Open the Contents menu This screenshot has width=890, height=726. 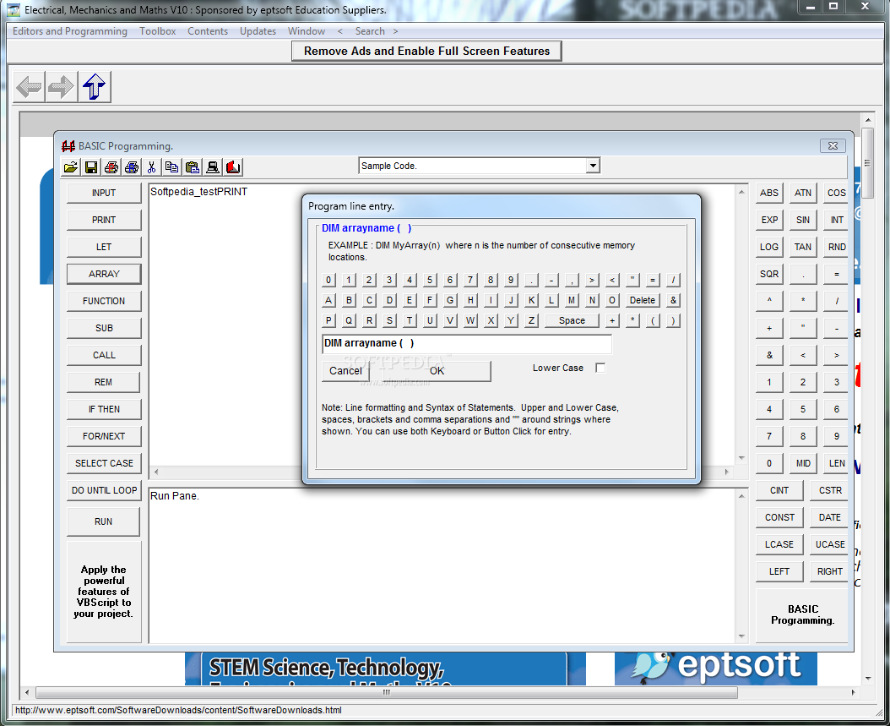coord(208,31)
